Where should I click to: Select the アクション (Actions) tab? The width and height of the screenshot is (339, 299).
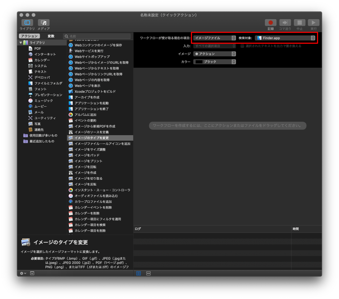(x=30, y=36)
